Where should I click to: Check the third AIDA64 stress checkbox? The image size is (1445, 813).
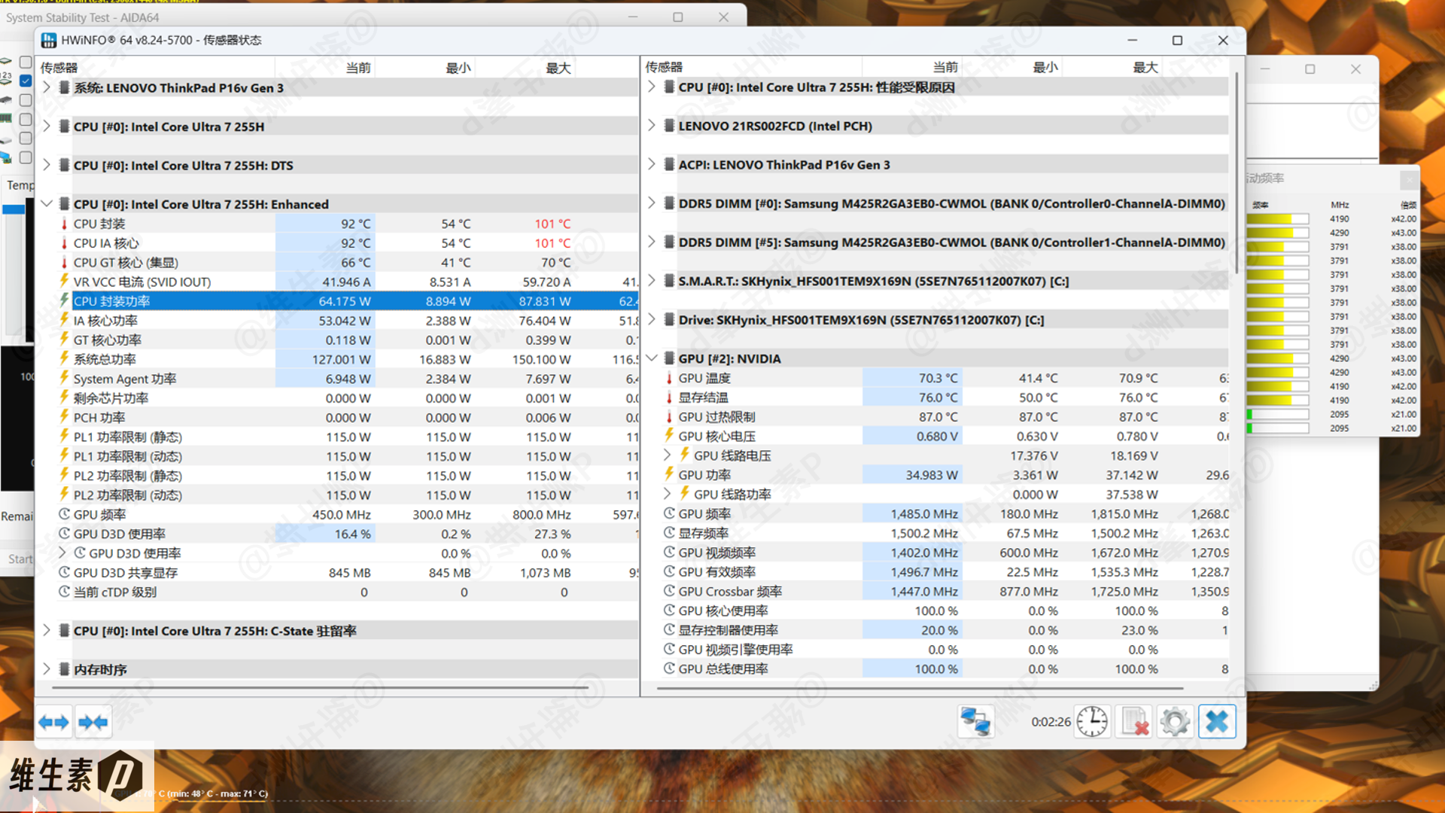[26, 100]
